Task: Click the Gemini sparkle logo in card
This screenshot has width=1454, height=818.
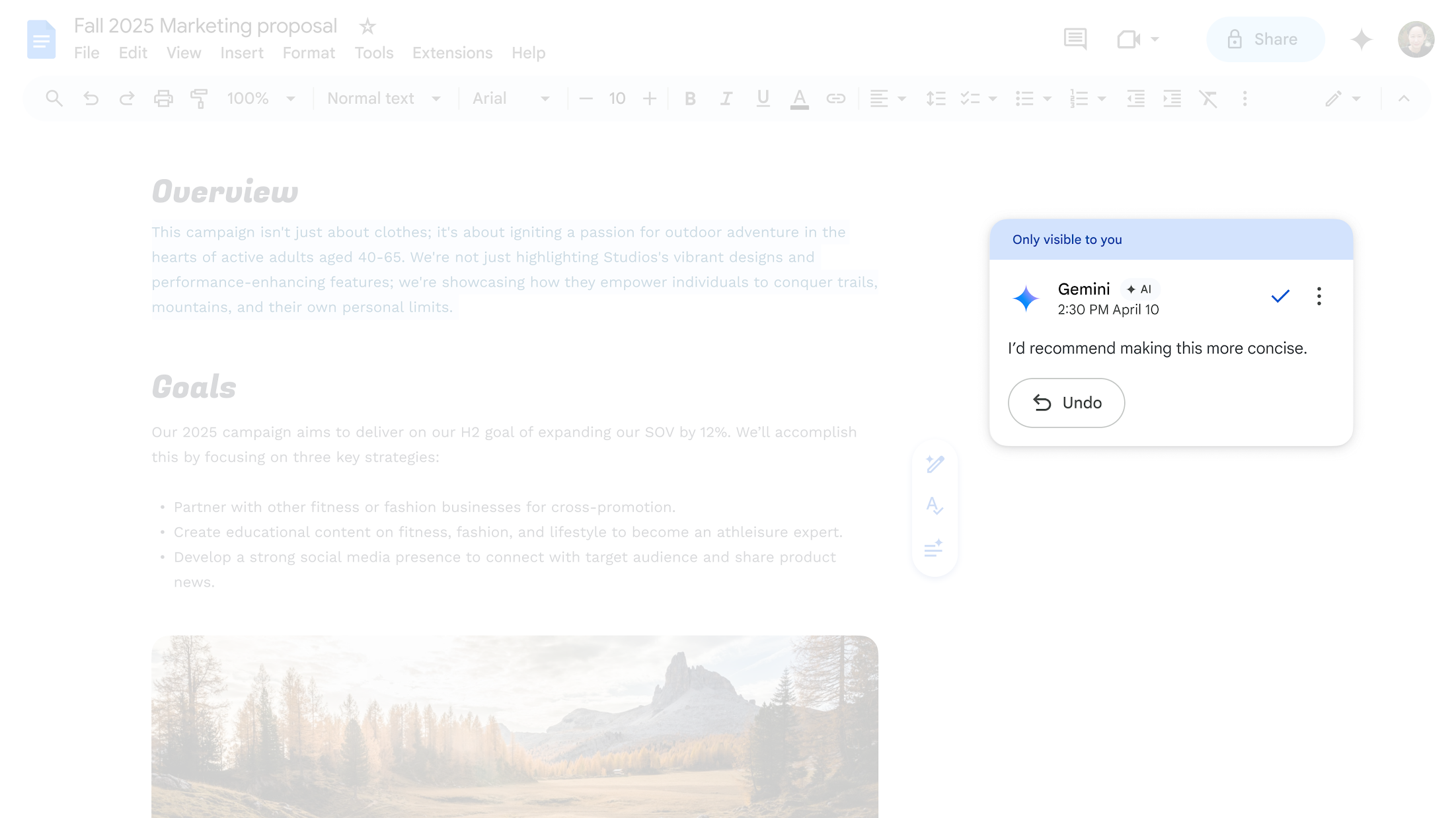Action: 1026,299
